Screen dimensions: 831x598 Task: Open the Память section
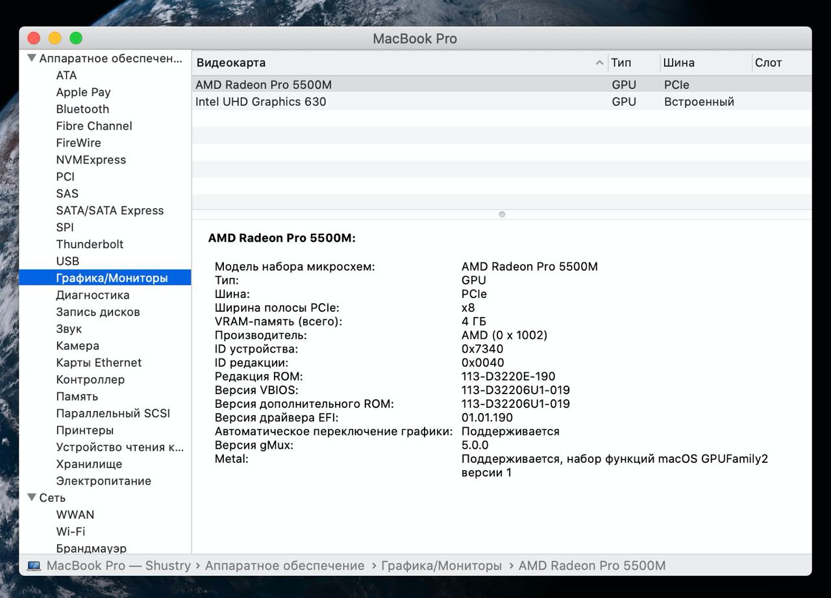(77, 396)
